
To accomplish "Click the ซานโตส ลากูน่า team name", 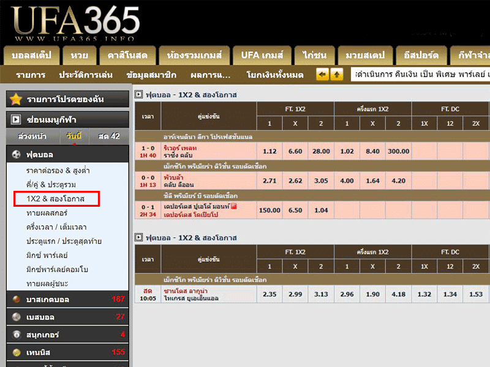I will 186,291.
